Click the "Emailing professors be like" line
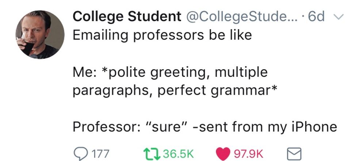Image resolution: width=358 pixels, height=161 pixels. [x=162, y=35]
